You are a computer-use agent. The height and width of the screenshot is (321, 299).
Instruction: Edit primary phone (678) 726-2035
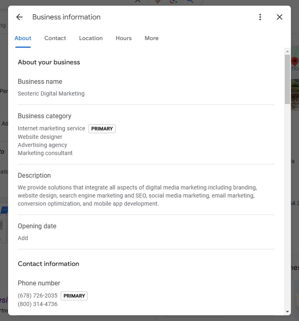click(x=38, y=295)
